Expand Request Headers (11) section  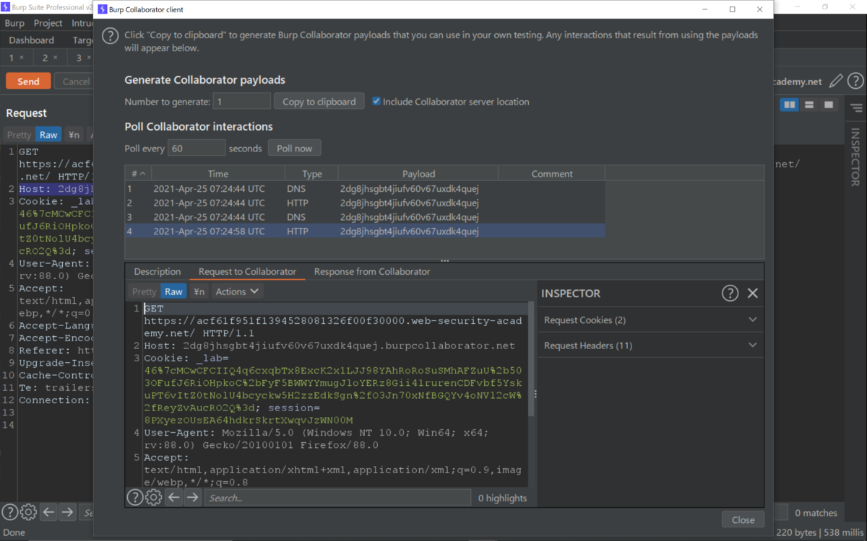651,346
